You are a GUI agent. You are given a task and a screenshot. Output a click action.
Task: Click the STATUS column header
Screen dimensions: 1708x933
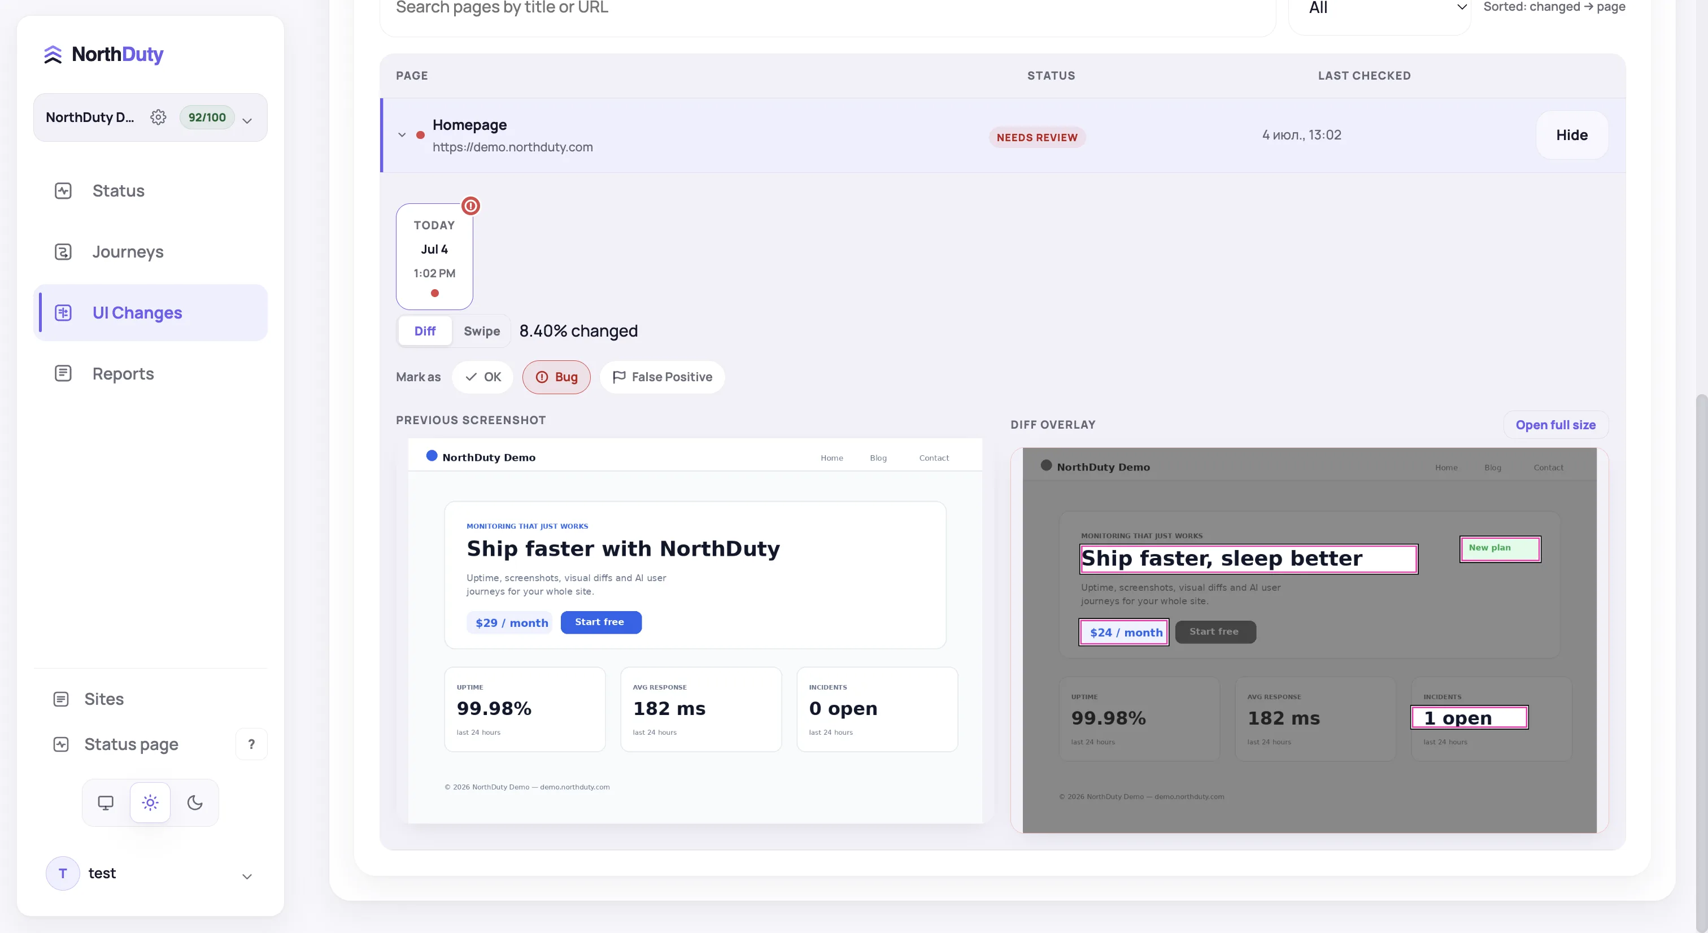coord(1051,76)
